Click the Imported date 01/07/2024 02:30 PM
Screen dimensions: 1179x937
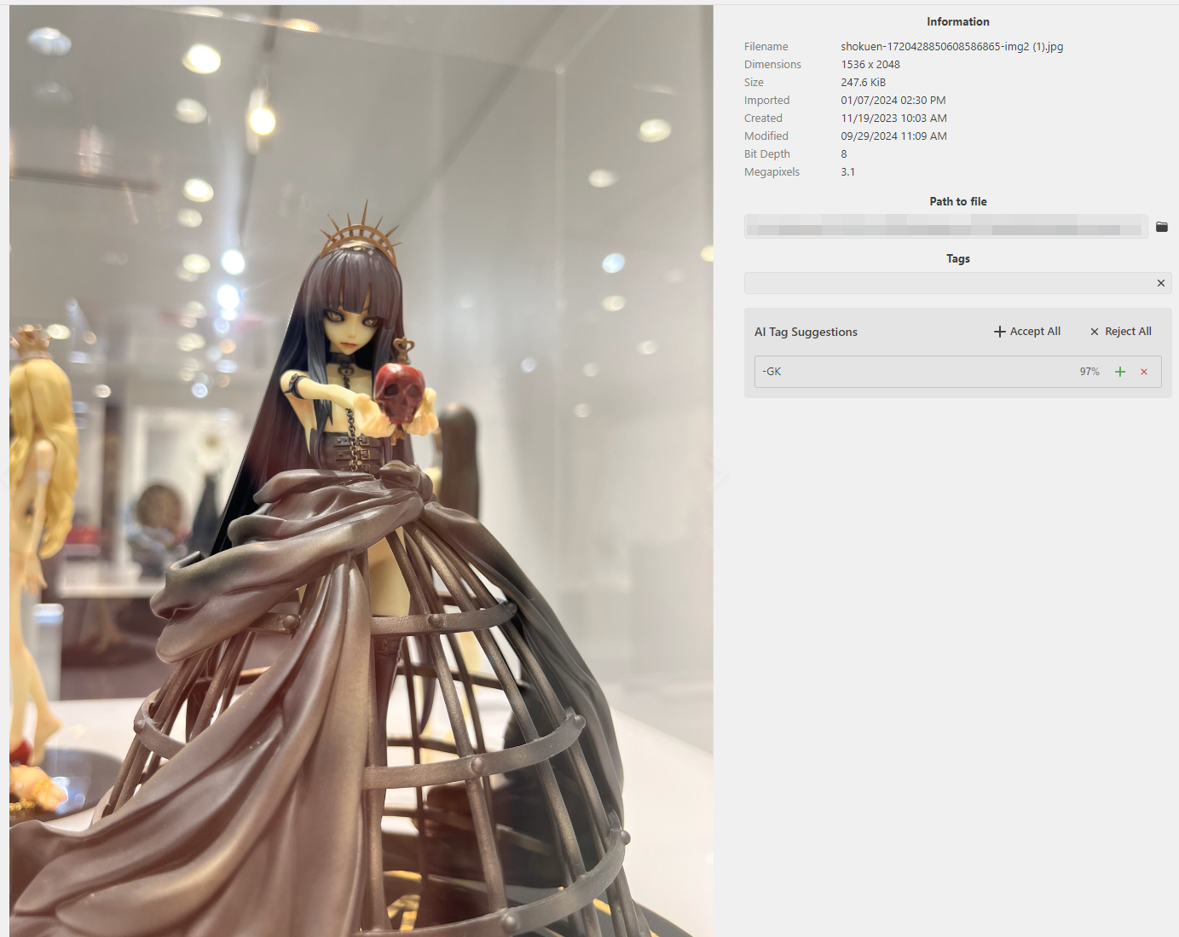(893, 101)
